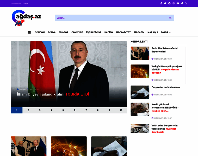Go to next slide with right arrow
Screen dimensions: 198x156
point(123,74)
